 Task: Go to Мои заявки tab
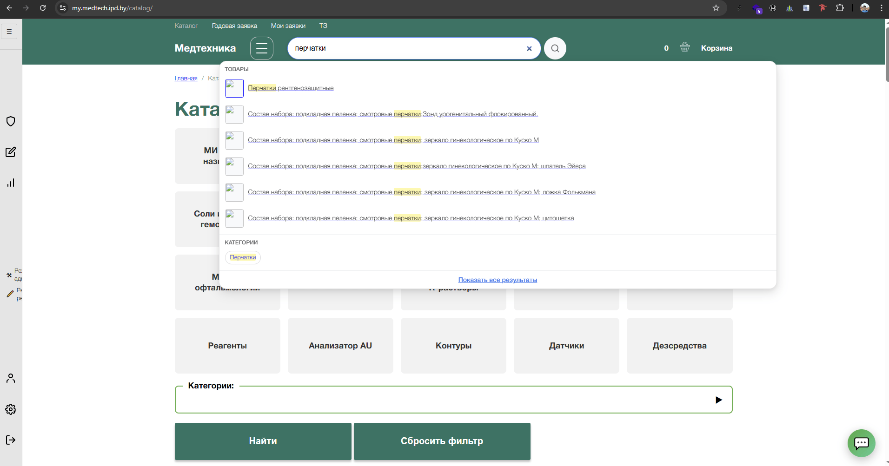pyautogui.click(x=288, y=26)
